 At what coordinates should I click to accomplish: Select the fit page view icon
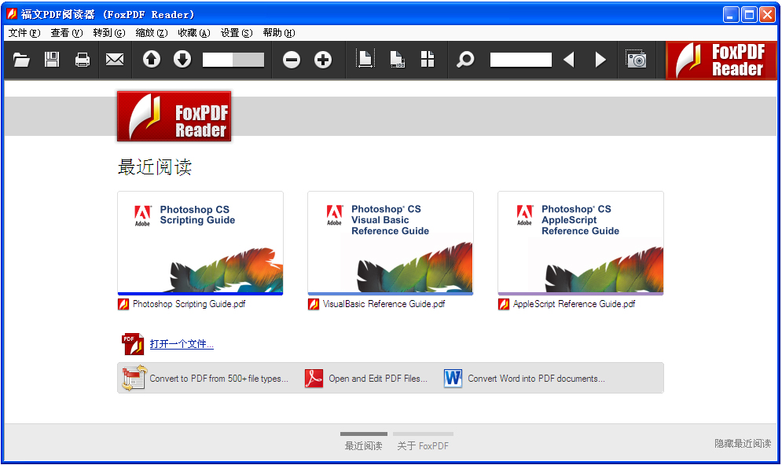coord(365,60)
